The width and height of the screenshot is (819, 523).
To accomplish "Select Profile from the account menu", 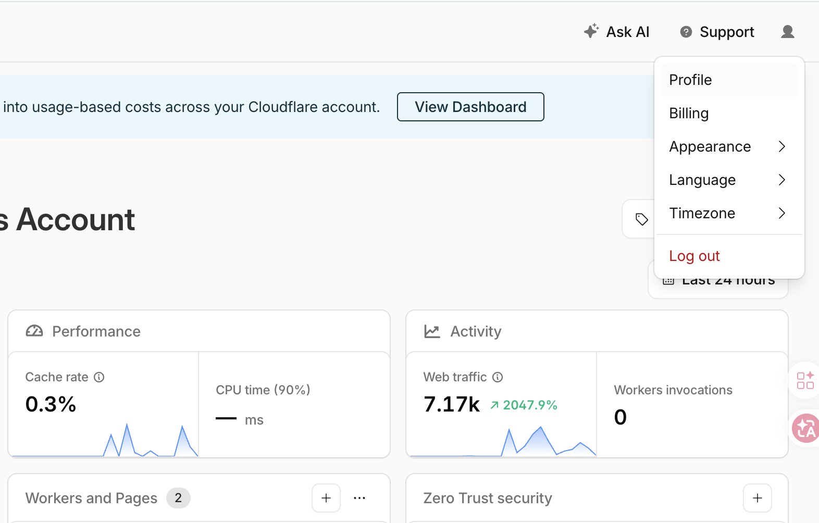I will pos(729,80).
